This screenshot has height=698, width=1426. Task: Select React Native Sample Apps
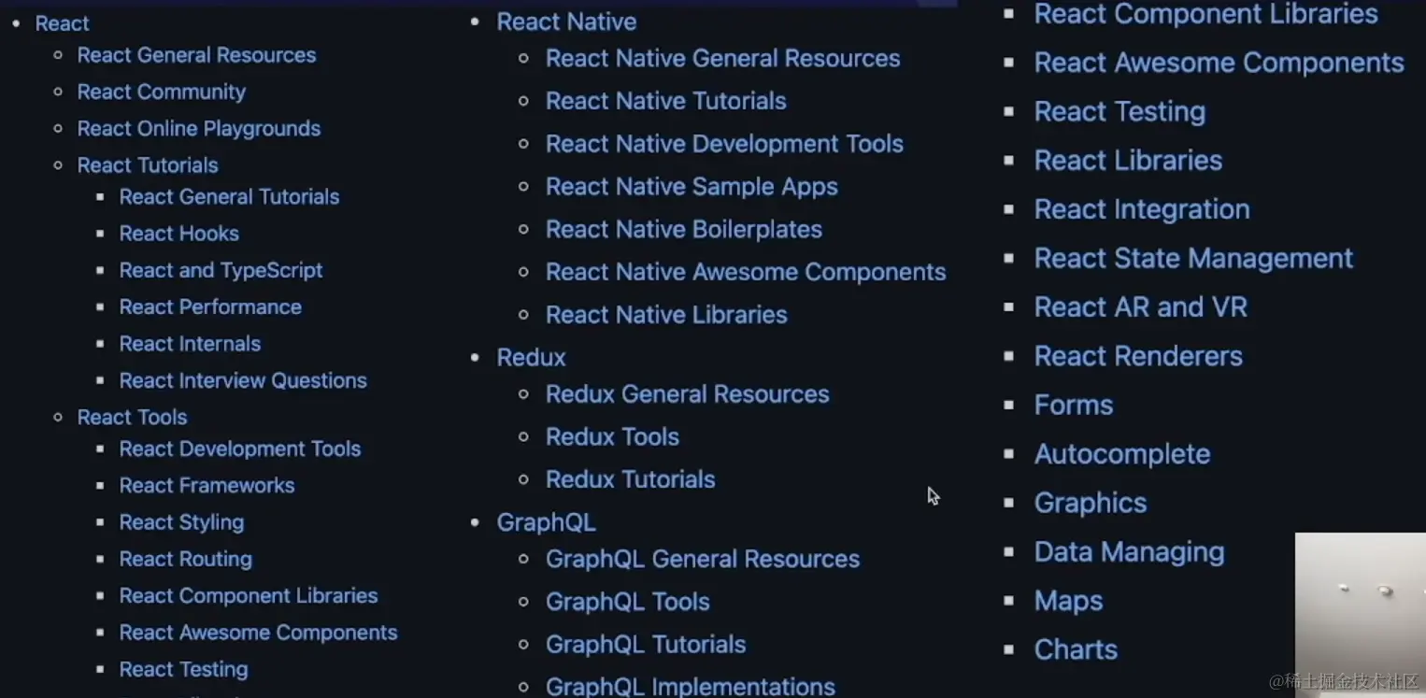click(692, 186)
